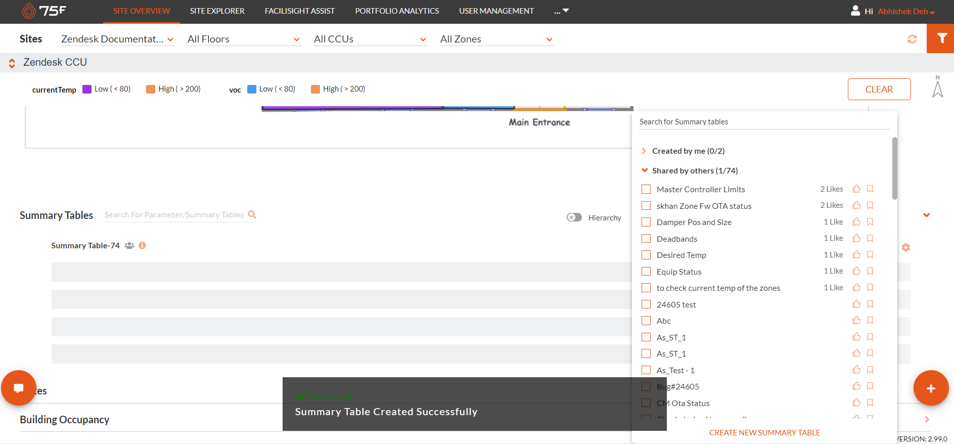Image resolution: width=954 pixels, height=444 pixels.
Task: Click the currentTemp Low purple swatch
Action: [87, 89]
